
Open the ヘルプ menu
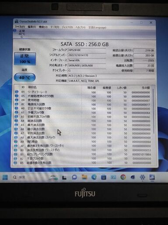(80, 27)
